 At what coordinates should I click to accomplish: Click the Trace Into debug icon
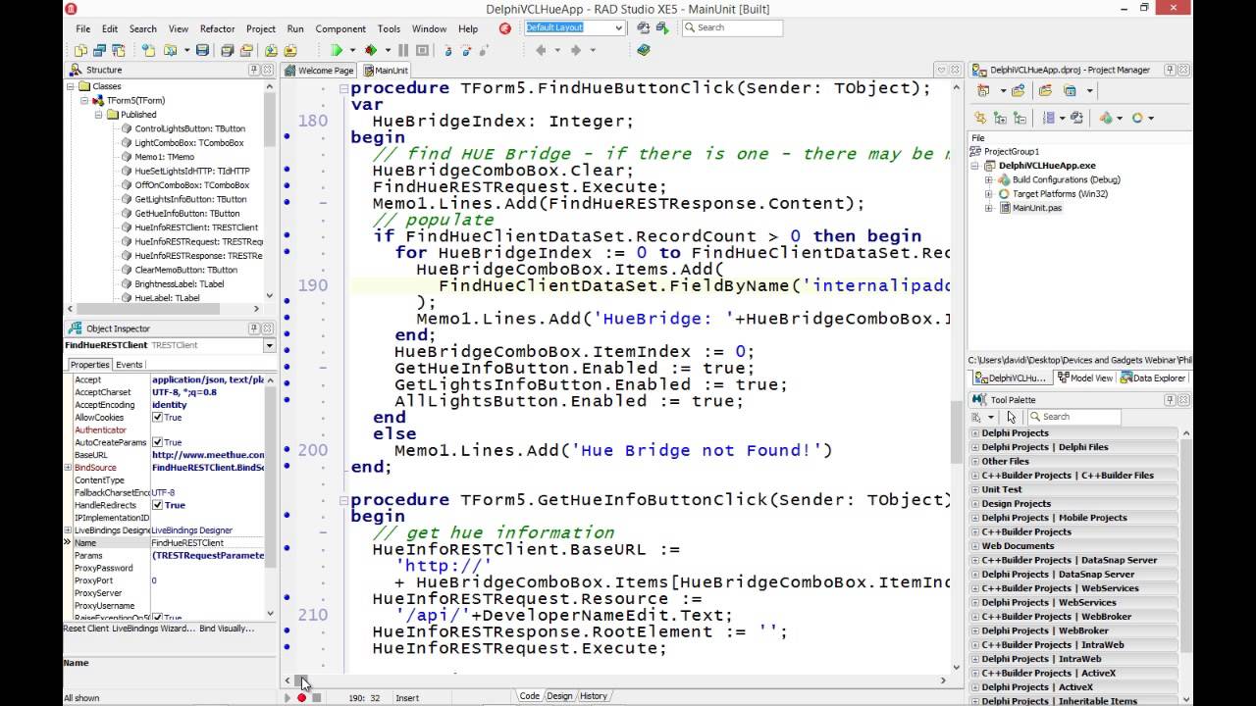(x=448, y=50)
